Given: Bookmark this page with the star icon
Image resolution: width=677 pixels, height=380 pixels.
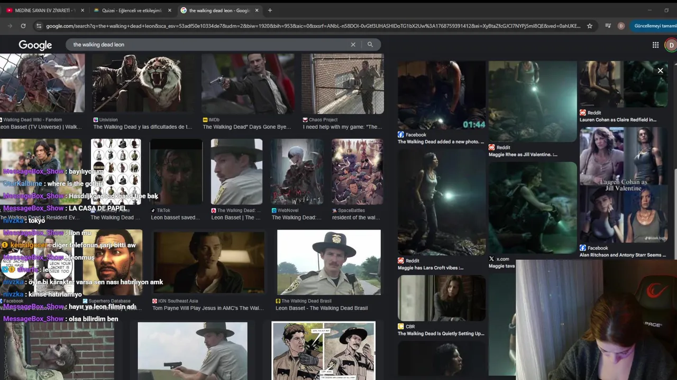Looking at the screenshot, I should pos(590,26).
